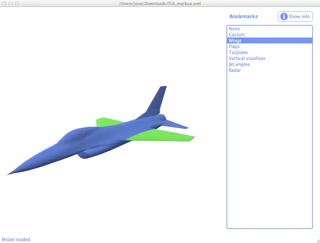Image resolution: width=320 pixels, height=243 pixels.
Task: Click the Bookmarks heading label
Action: pyautogui.click(x=243, y=16)
